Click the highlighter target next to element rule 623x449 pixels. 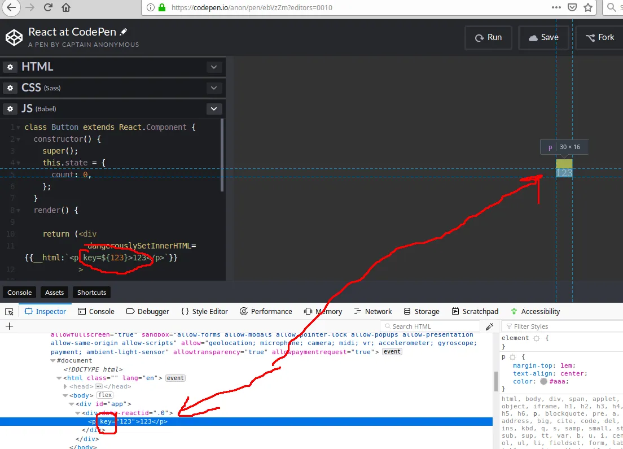coord(537,338)
